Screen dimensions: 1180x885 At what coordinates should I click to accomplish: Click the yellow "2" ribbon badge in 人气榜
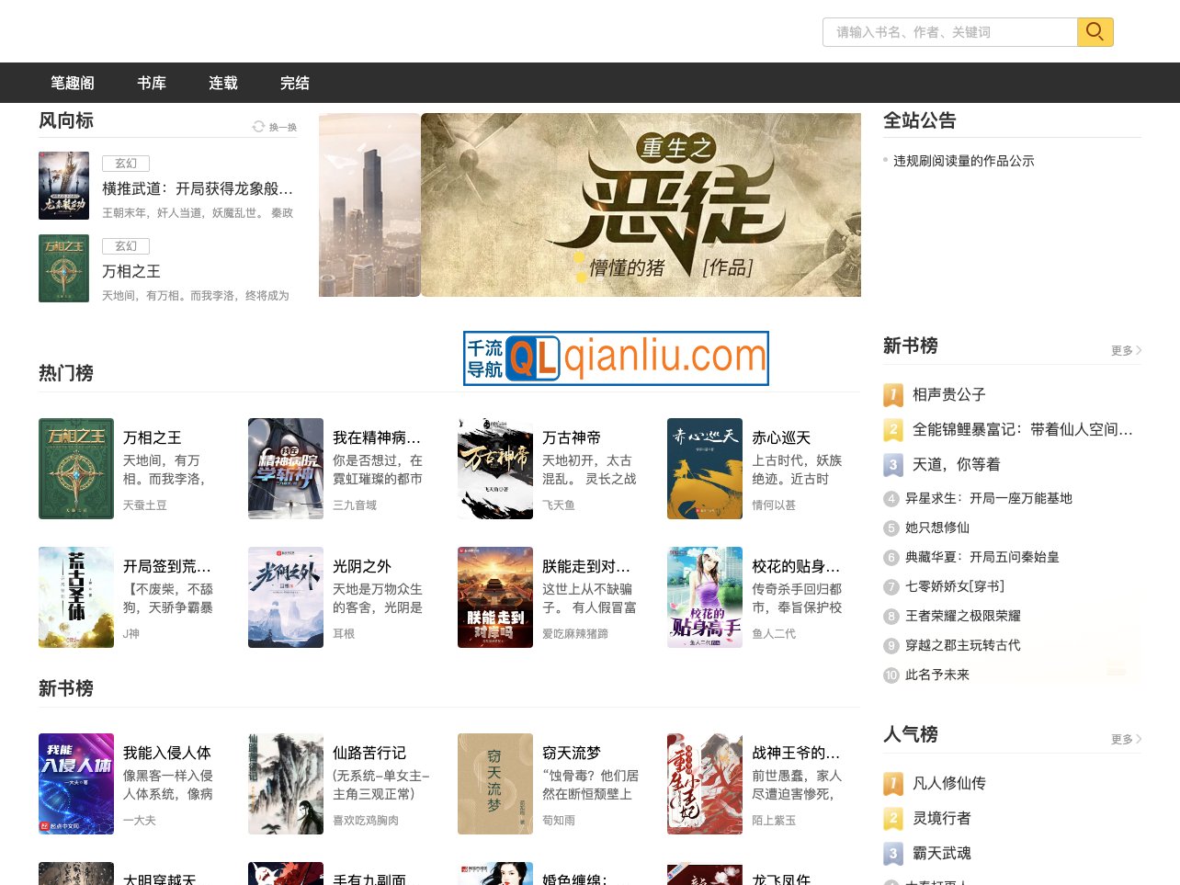click(891, 818)
